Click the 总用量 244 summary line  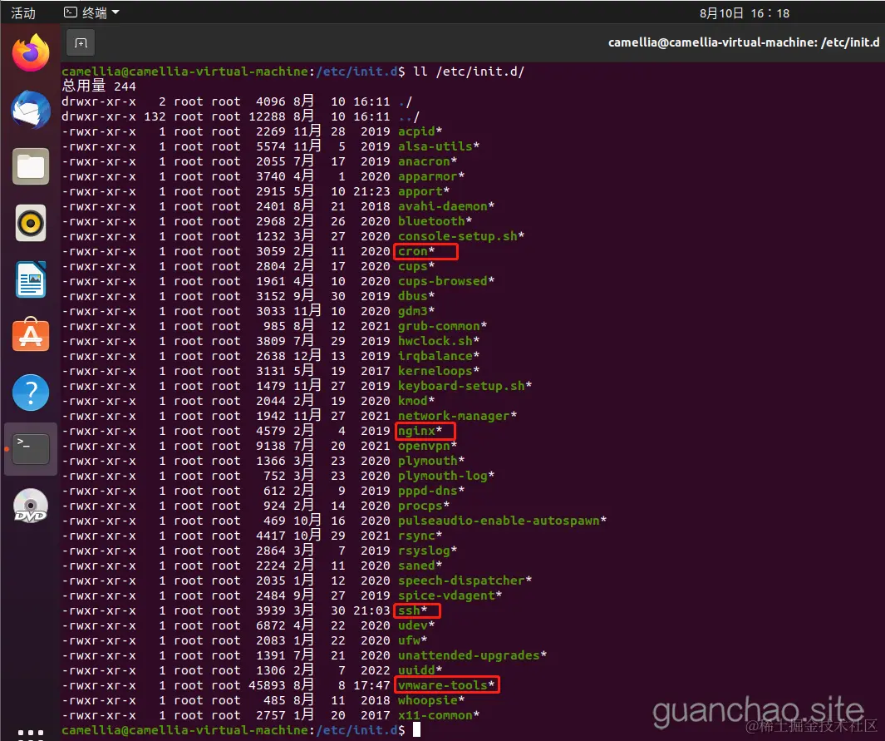click(99, 86)
